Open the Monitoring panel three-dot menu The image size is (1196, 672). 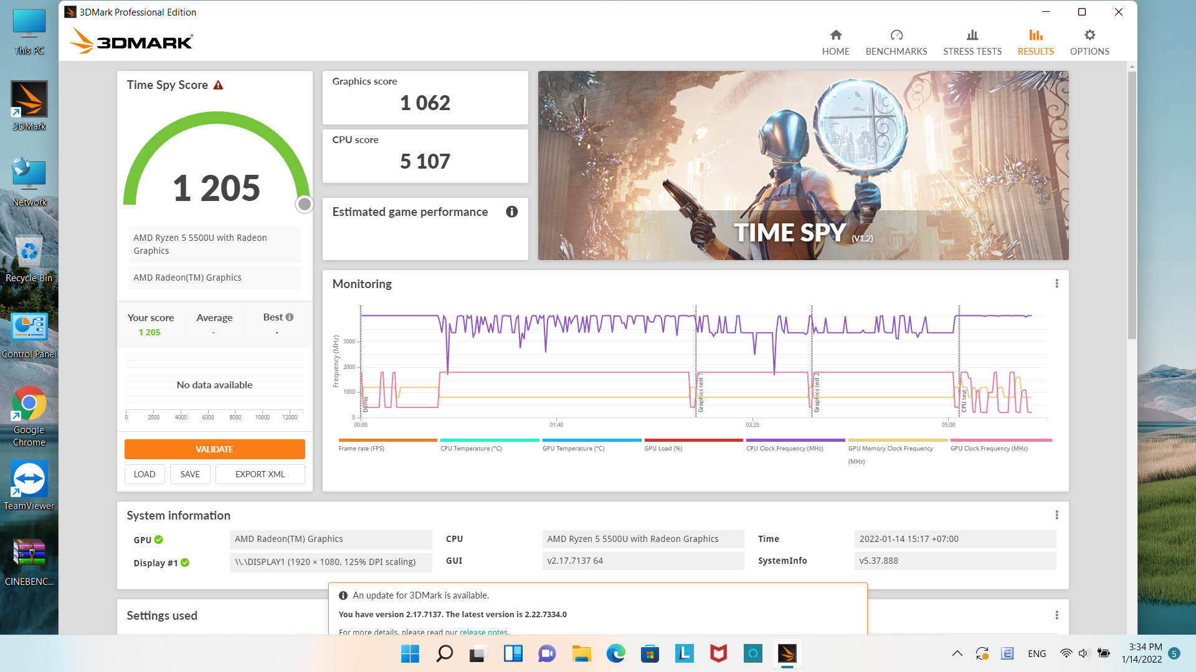(x=1056, y=284)
